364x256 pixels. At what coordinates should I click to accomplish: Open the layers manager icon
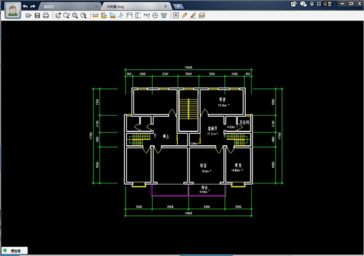coord(202,16)
